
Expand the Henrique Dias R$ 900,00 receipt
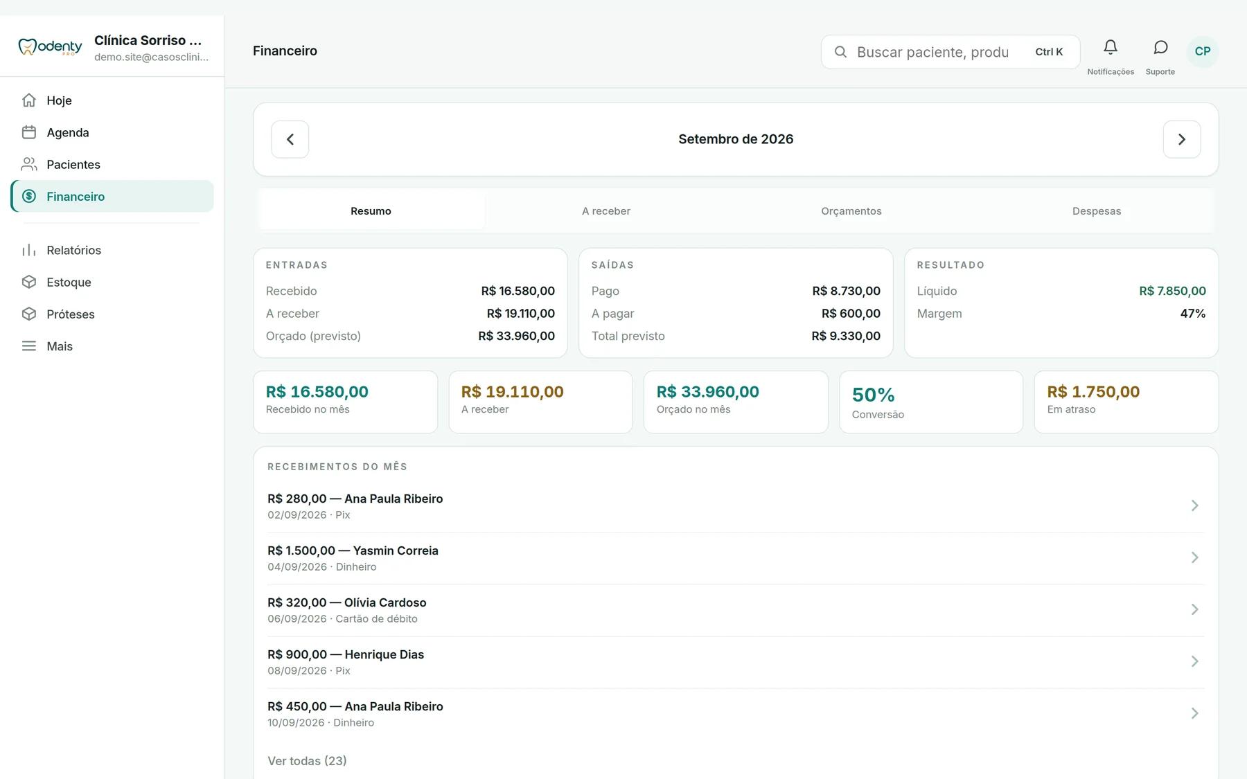[736, 662]
